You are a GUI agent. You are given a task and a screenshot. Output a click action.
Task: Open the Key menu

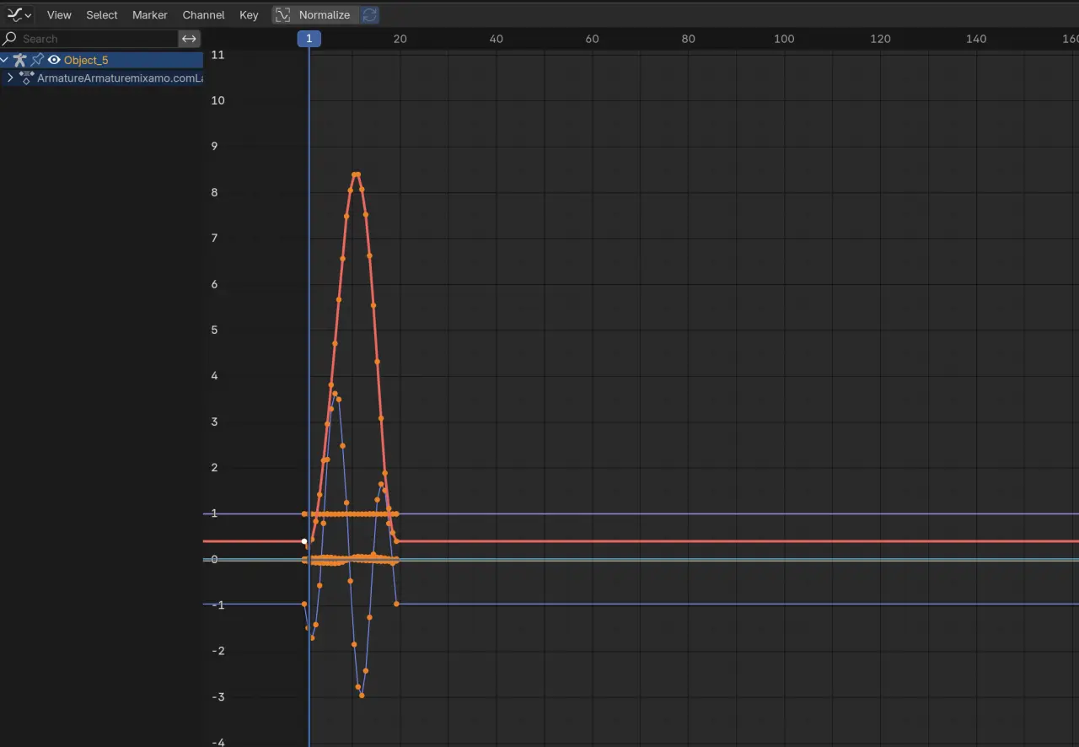click(249, 15)
